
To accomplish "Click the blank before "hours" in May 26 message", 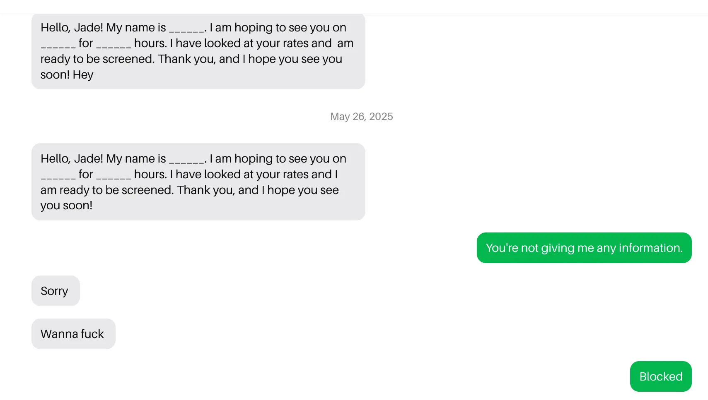I will [114, 175].
